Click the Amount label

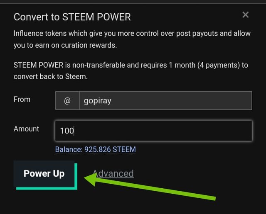click(x=26, y=129)
